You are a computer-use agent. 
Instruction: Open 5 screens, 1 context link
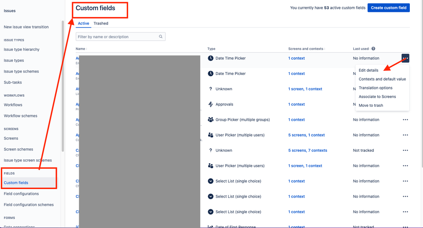pyautogui.click(x=306, y=135)
